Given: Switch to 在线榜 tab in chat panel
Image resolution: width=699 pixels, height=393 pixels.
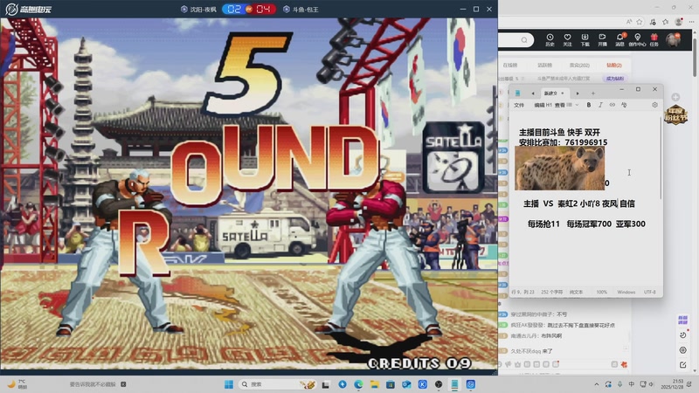Looking at the screenshot, I should click(510, 65).
